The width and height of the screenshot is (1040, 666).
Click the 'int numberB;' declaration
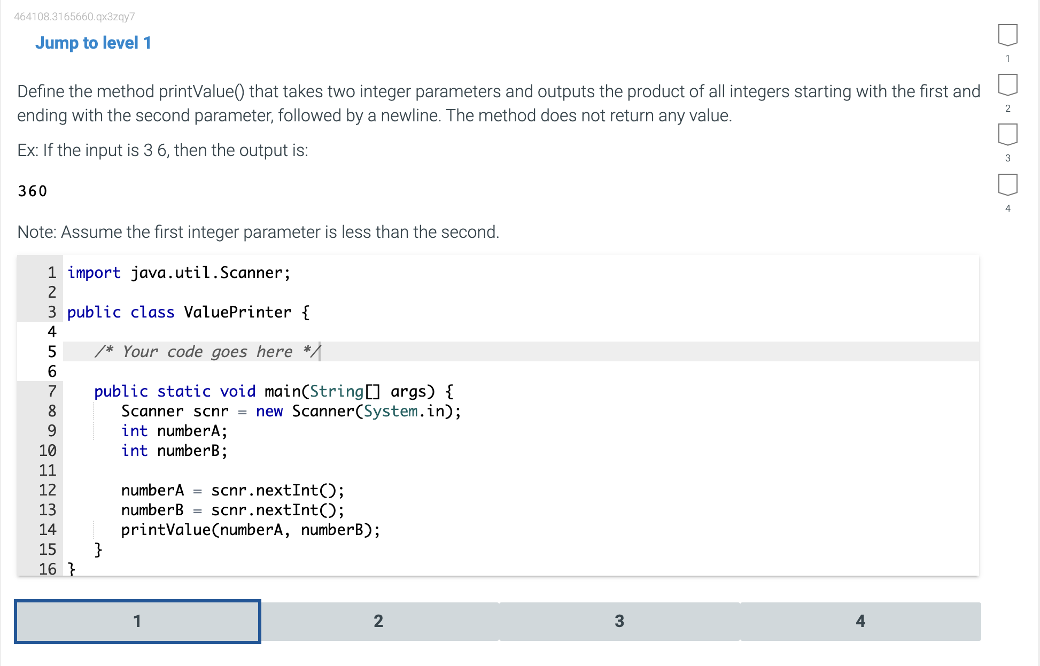coord(174,451)
